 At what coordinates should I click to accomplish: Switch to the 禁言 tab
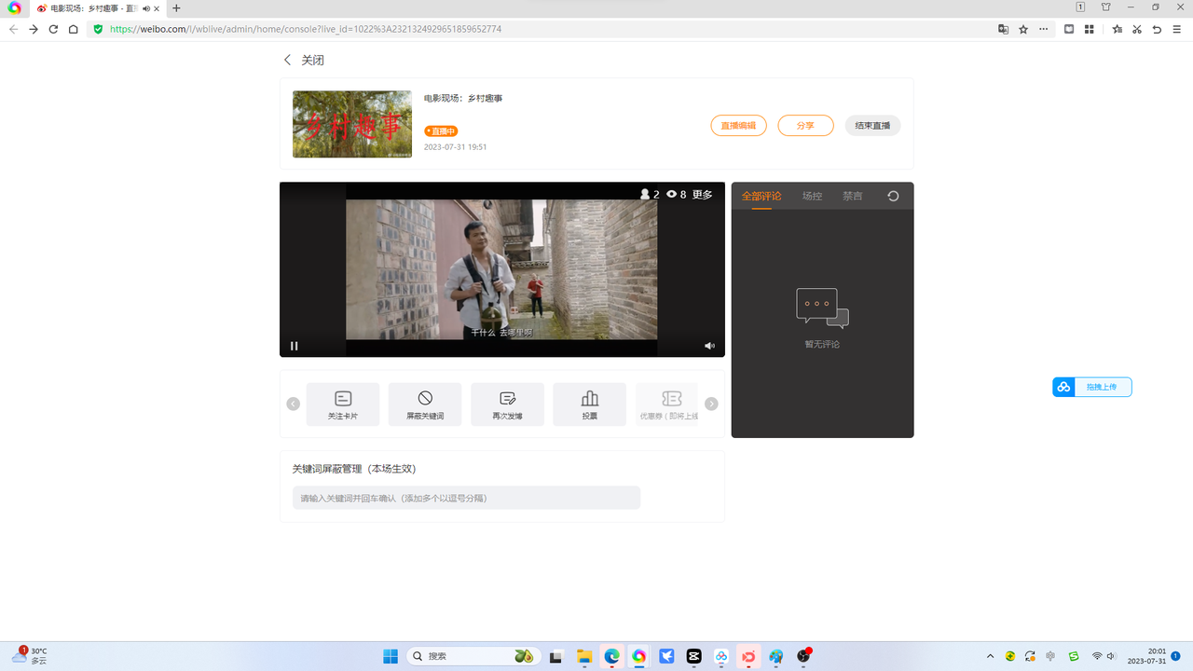pos(852,197)
